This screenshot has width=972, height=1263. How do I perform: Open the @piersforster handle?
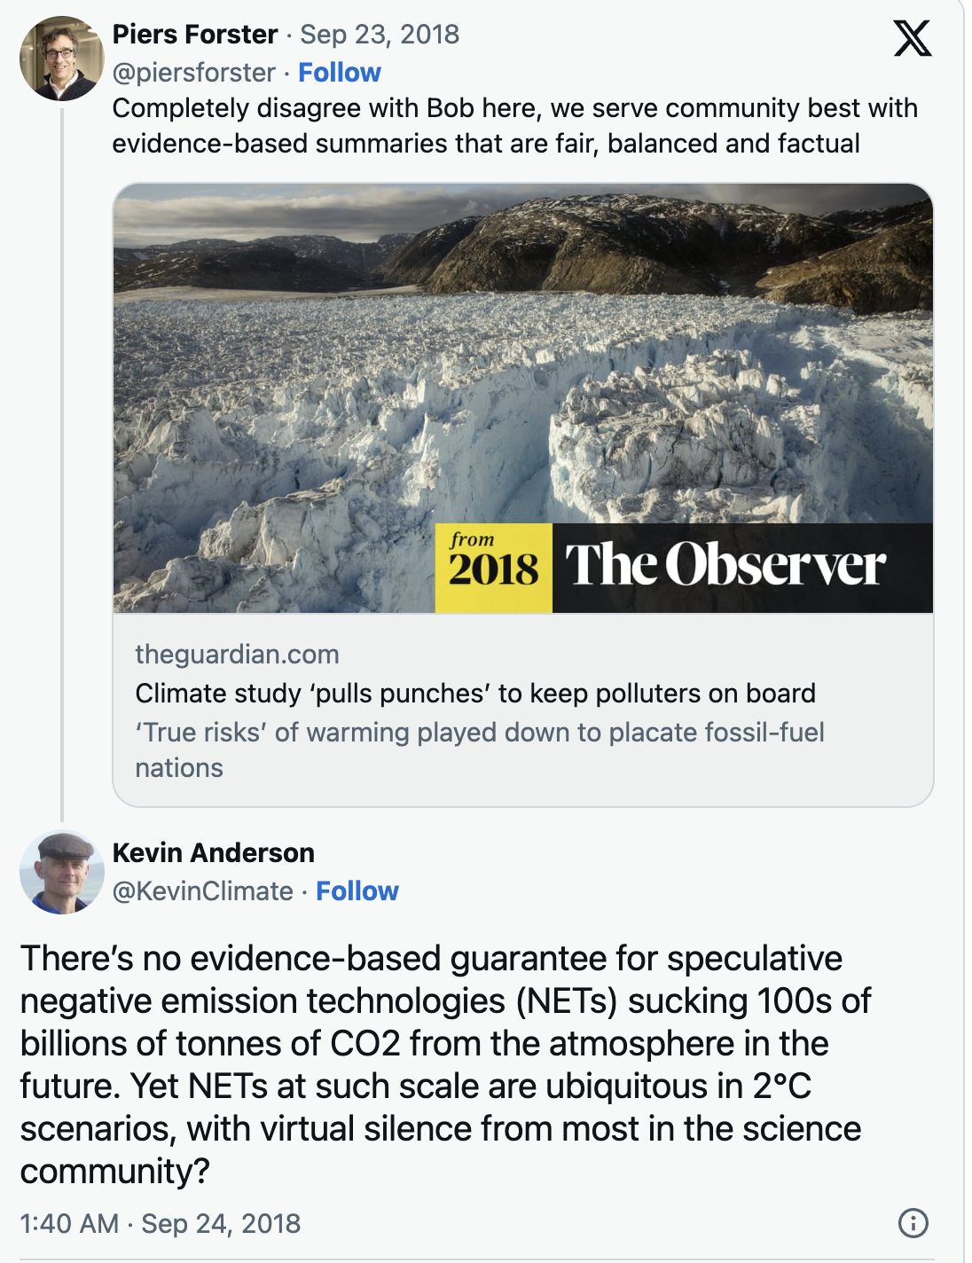(193, 72)
